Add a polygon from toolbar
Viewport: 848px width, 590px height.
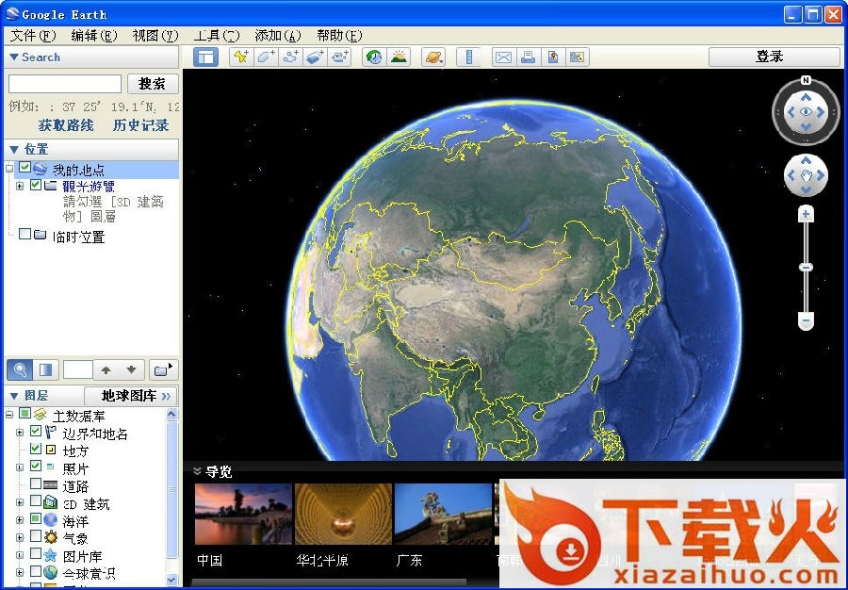(x=266, y=57)
